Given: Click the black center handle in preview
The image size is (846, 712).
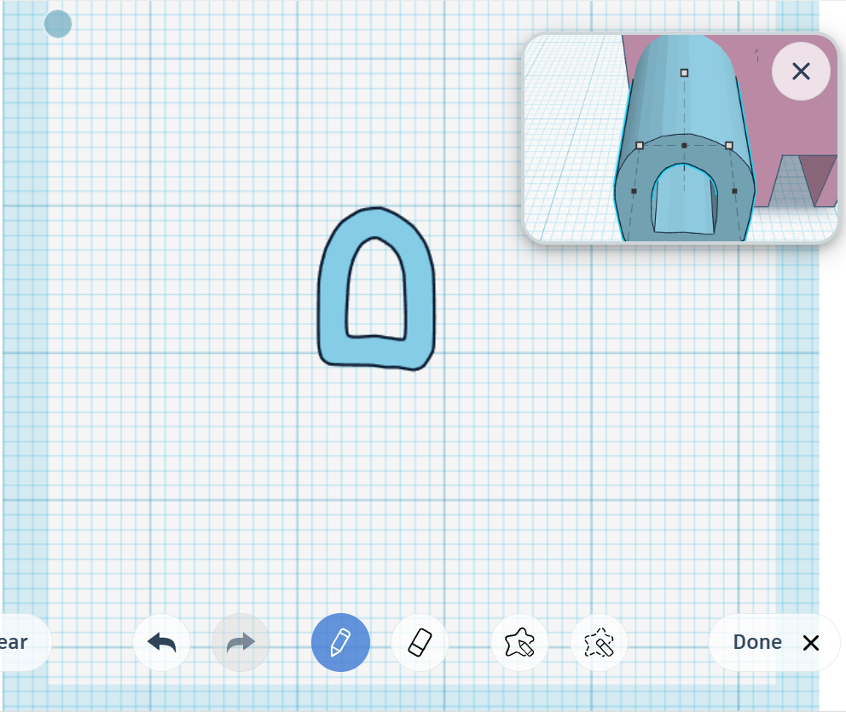Looking at the screenshot, I should point(684,146).
